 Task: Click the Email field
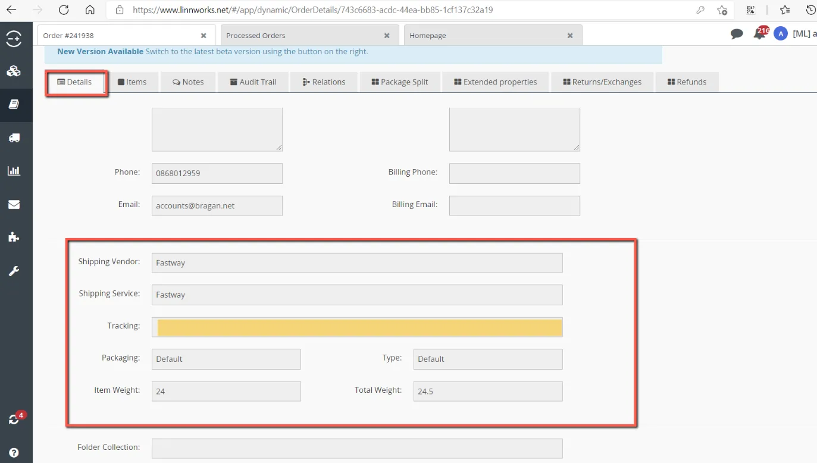pos(217,205)
